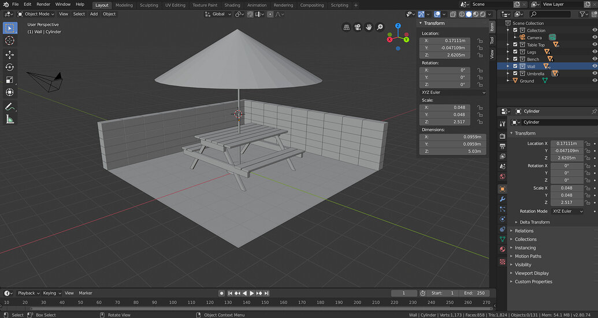
Task: Open the Render properties tab icon
Action: 502,136
